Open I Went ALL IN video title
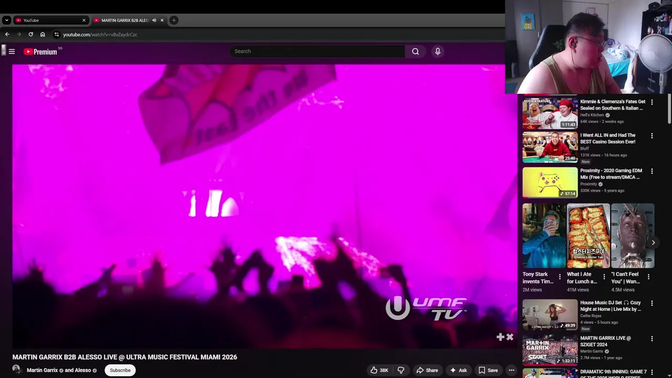Viewport: 672px width, 378px height. (x=608, y=139)
